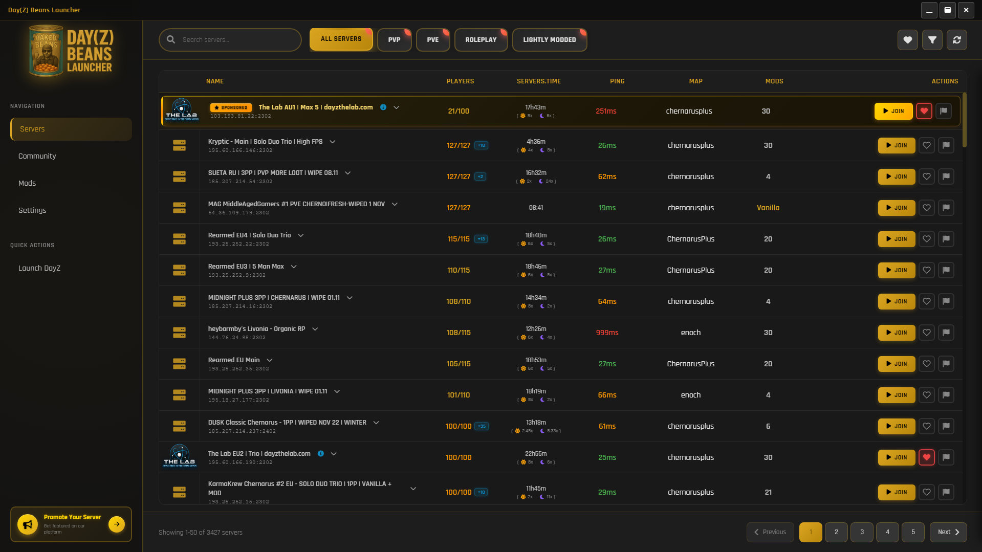Click the player count badge on Rearmed EU4
Viewport: 982px width, 552px height.
pos(480,238)
